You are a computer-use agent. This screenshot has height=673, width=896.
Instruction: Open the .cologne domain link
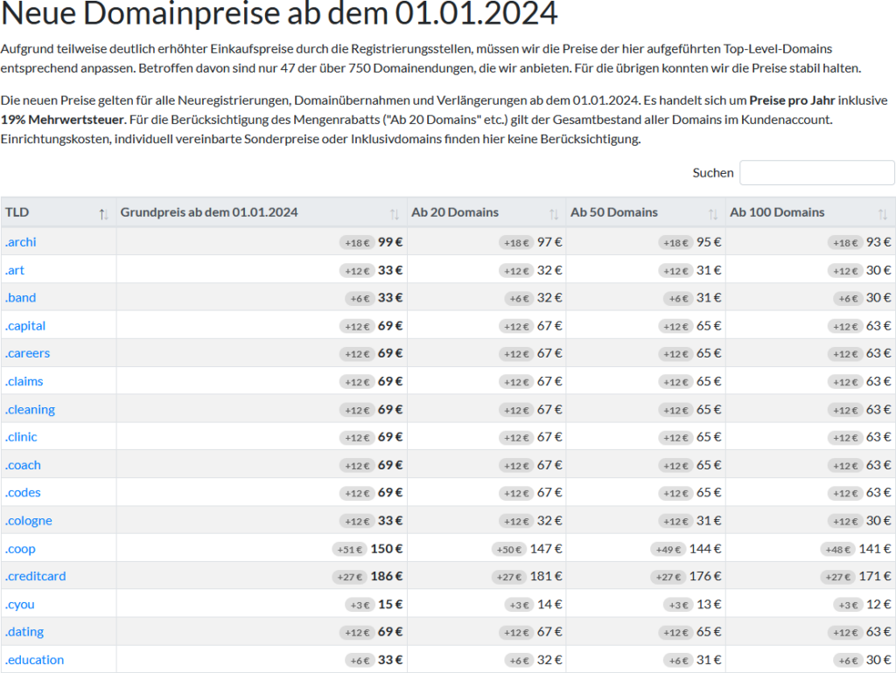coord(29,521)
